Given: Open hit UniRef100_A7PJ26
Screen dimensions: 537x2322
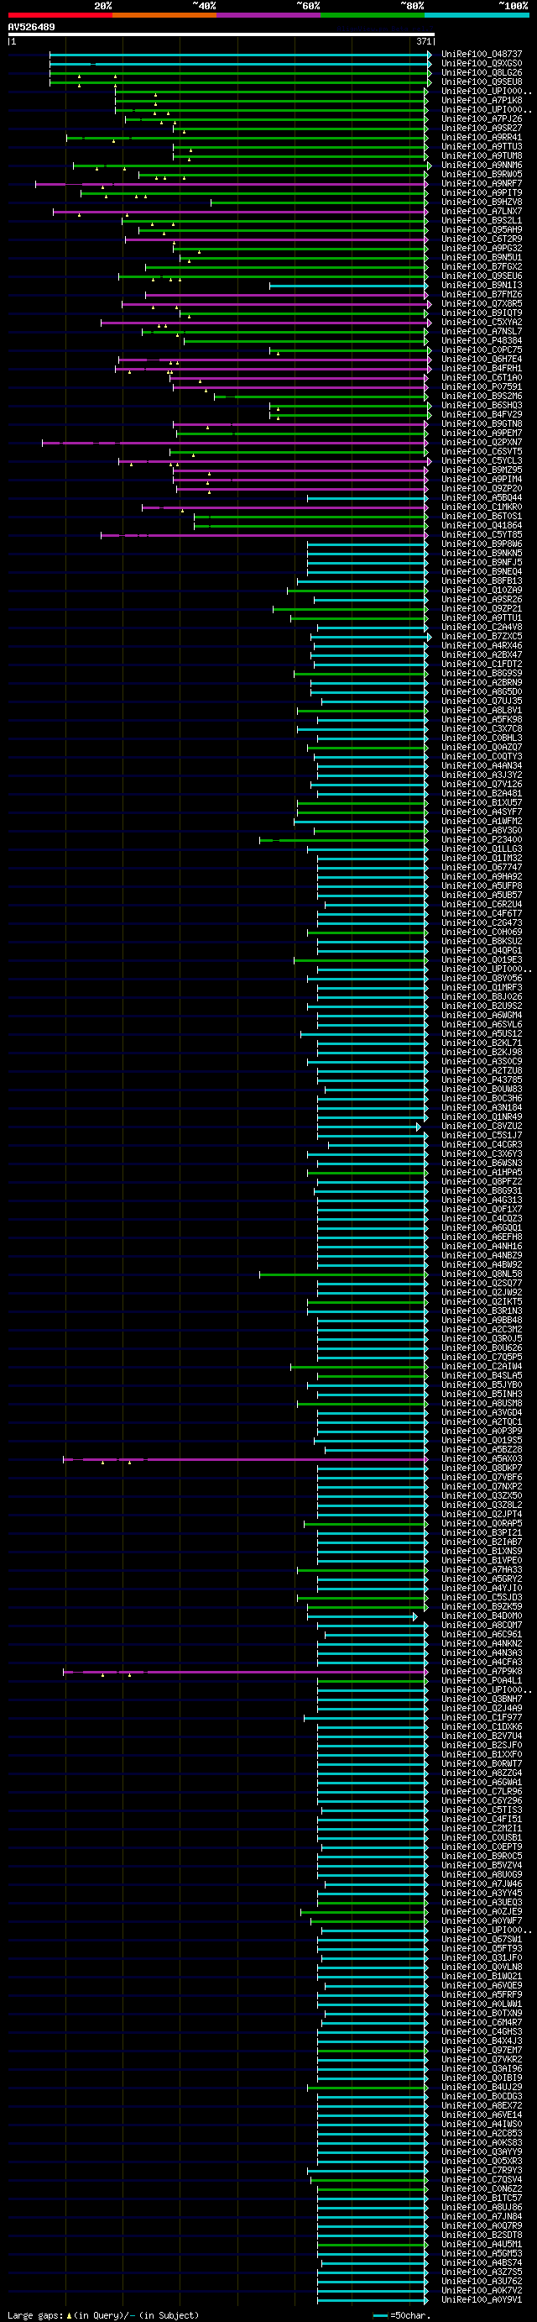Looking at the screenshot, I should coord(481,119).
